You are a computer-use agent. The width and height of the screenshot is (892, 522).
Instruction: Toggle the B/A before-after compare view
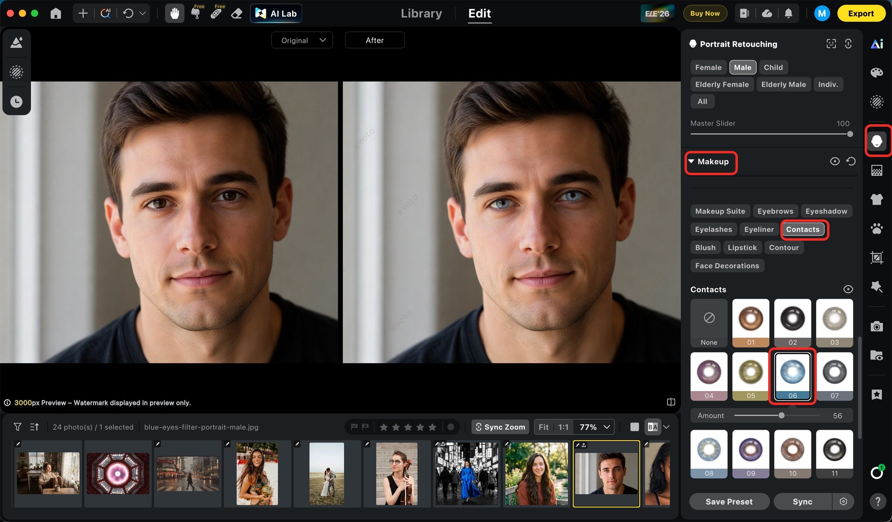pos(652,427)
